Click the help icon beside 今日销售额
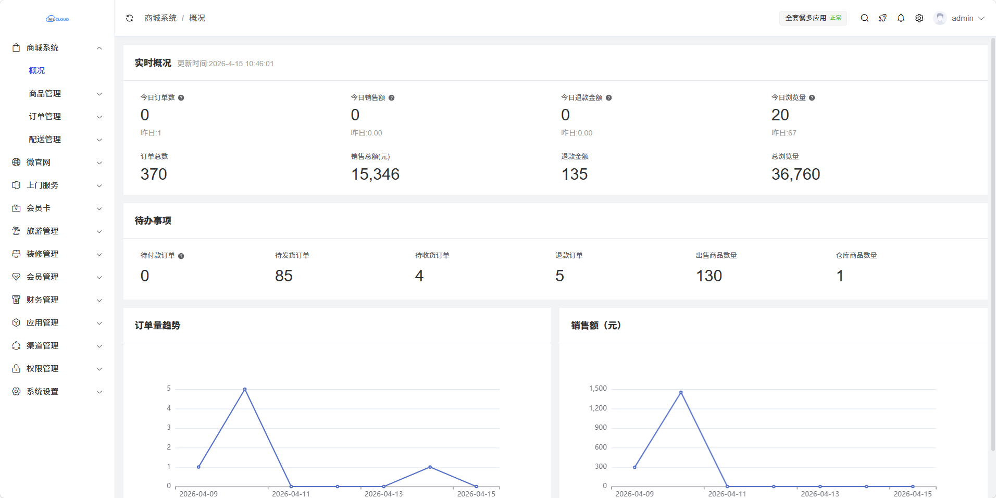Screen dimensions: 996x498 click(x=392, y=98)
